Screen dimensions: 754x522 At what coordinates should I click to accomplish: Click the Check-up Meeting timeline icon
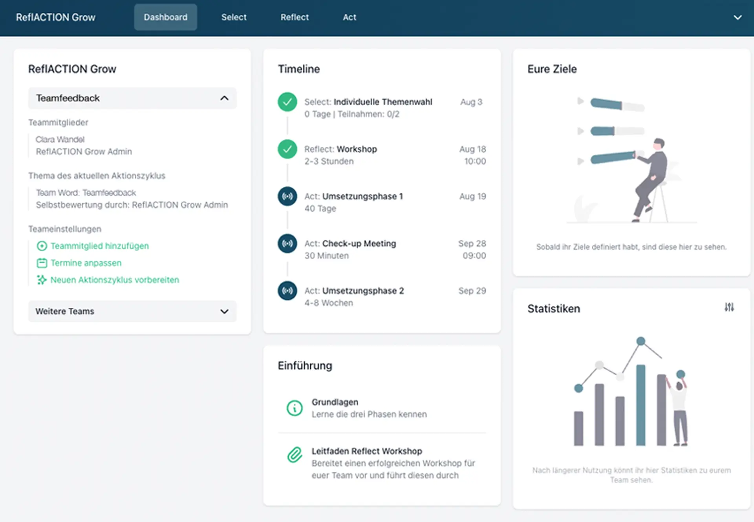coord(287,243)
